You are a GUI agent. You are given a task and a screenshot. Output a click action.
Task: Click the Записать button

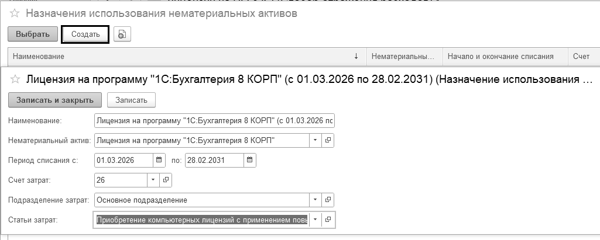(131, 100)
